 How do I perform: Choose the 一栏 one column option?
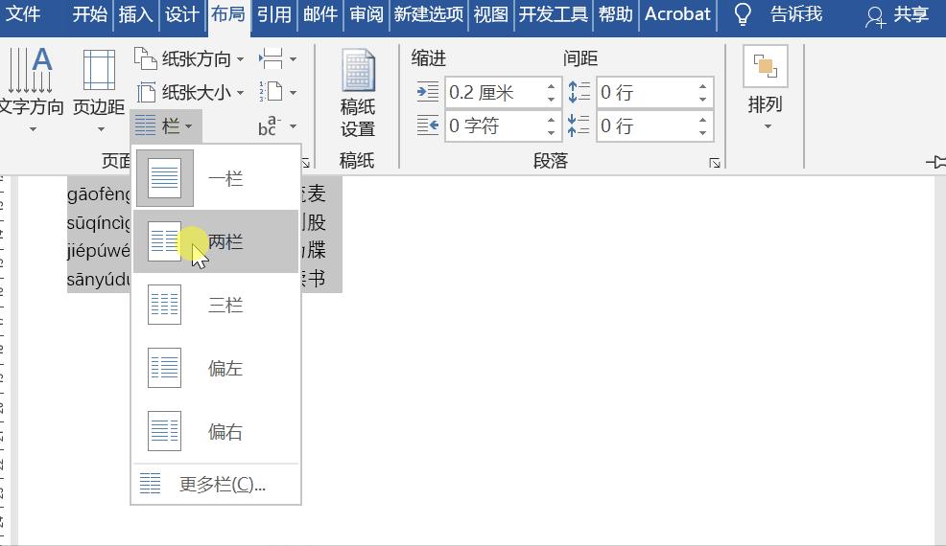tap(216, 178)
